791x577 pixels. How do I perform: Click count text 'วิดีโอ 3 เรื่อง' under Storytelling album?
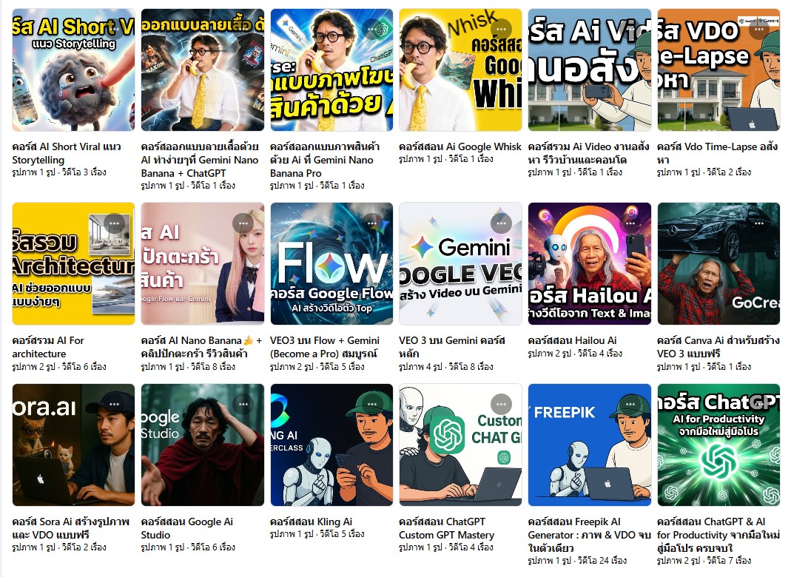coord(84,172)
